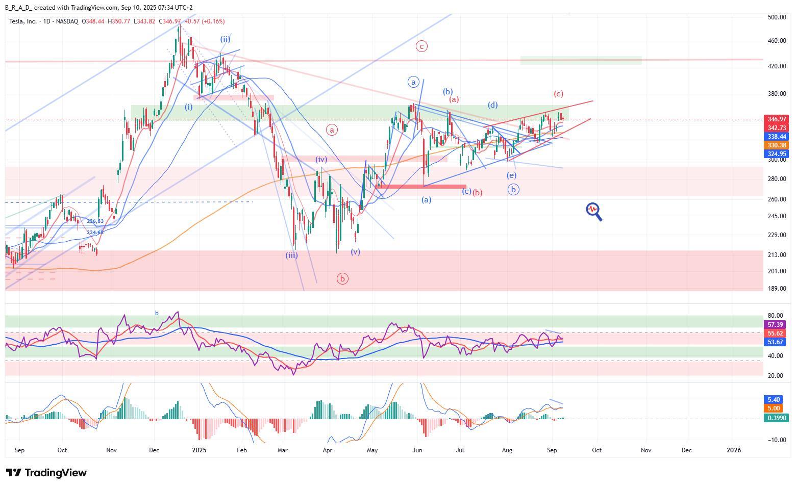Select the red 346.97 price tag
The height and width of the screenshot is (488, 796).
[x=777, y=119]
